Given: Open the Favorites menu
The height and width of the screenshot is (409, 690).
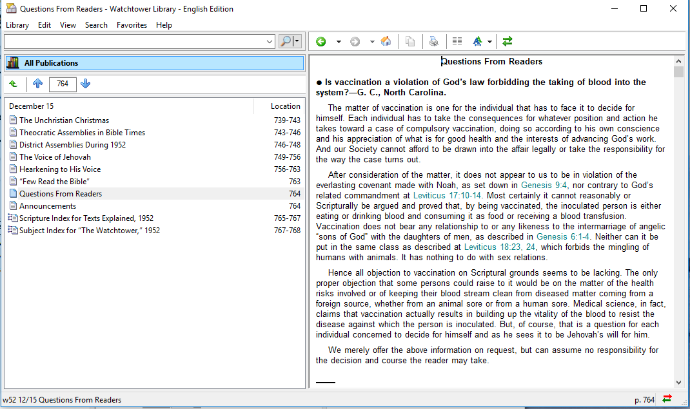Looking at the screenshot, I should [x=132, y=25].
